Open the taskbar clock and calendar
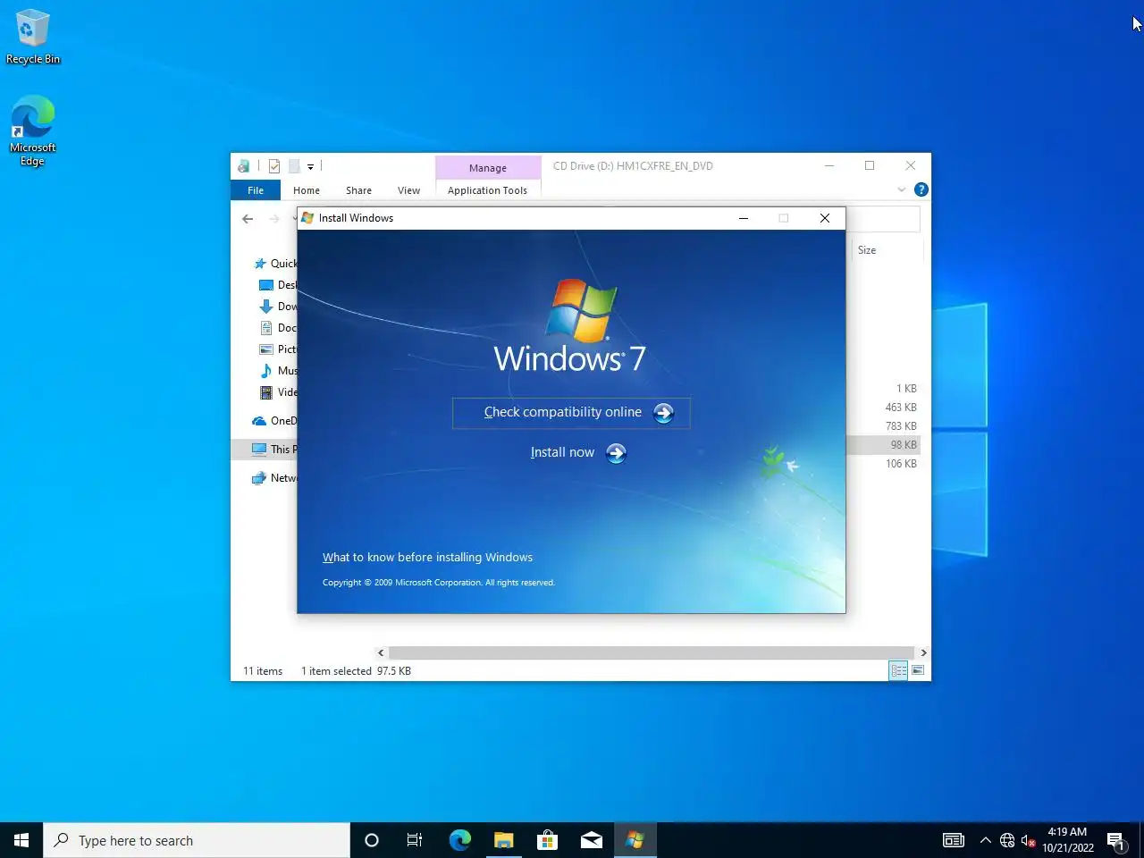 pyautogui.click(x=1067, y=840)
